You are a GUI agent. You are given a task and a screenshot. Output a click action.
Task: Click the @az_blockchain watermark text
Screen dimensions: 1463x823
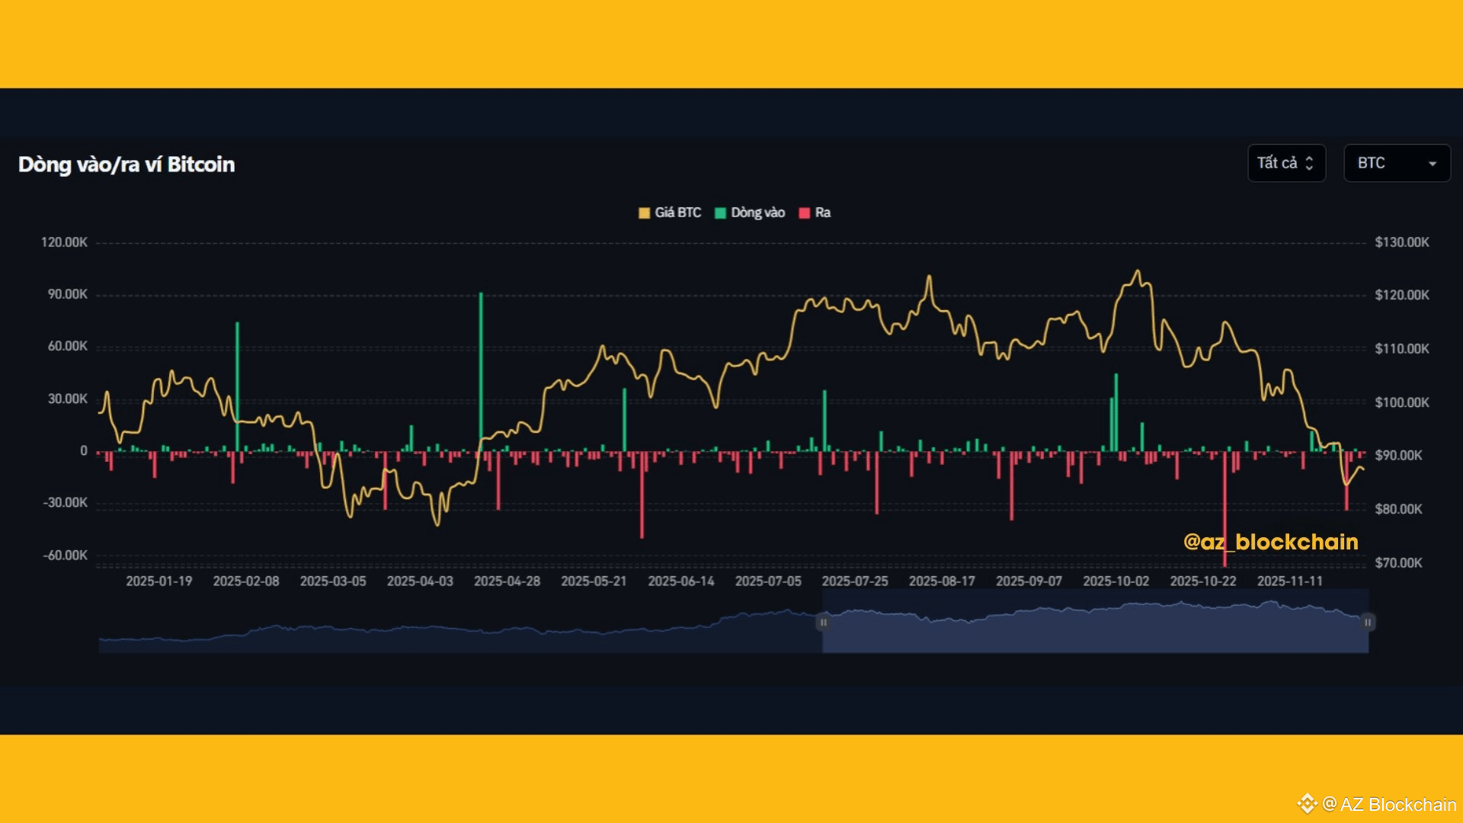click(x=1270, y=542)
